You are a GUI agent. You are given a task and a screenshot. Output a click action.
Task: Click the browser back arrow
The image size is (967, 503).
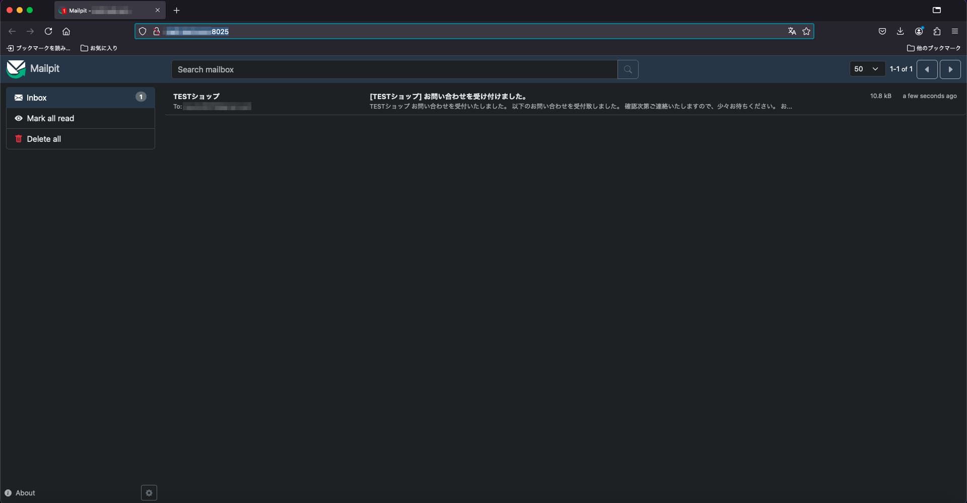pyautogui.click(x=12, y=31)
